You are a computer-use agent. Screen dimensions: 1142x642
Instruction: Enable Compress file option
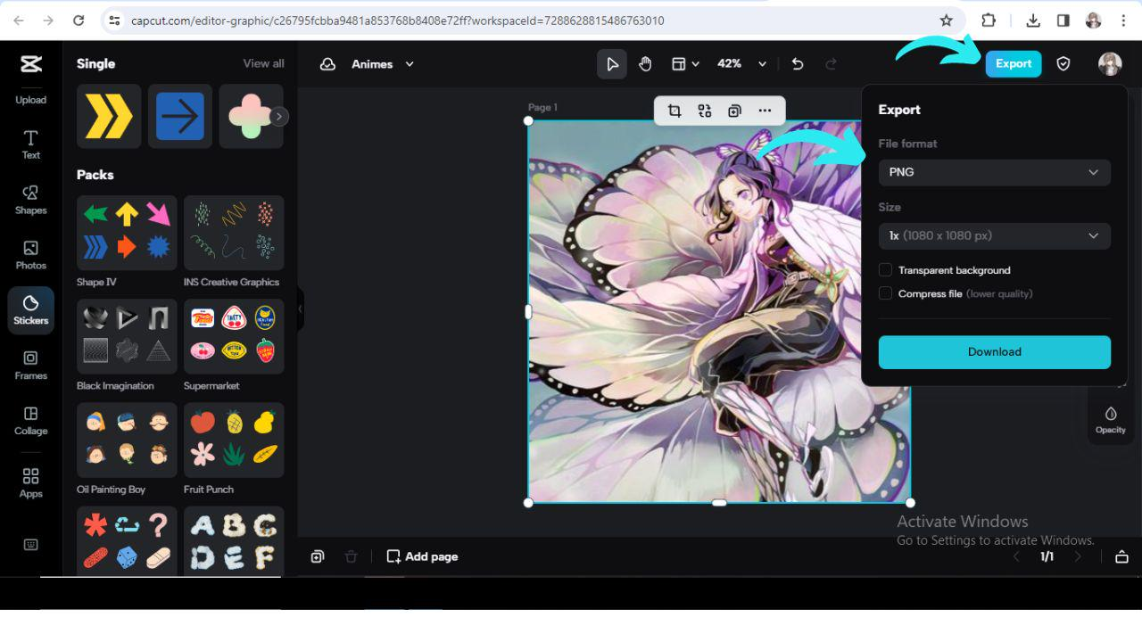click(x=885, y=293)
